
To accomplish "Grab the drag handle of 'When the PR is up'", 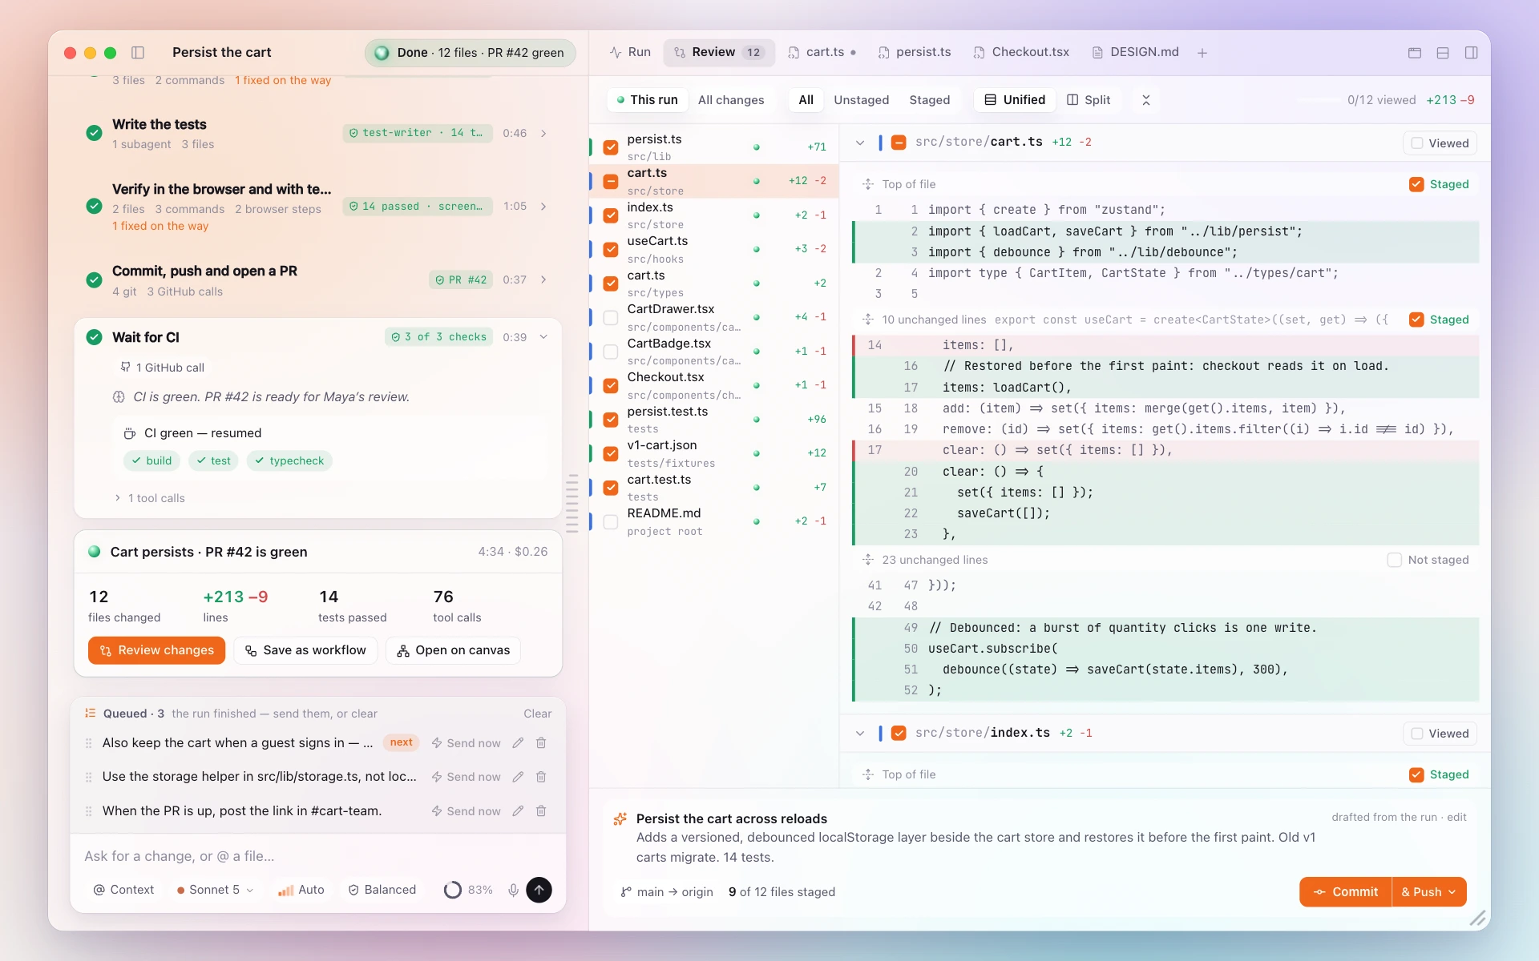I will pyautogui.click(x=88, y=811).
